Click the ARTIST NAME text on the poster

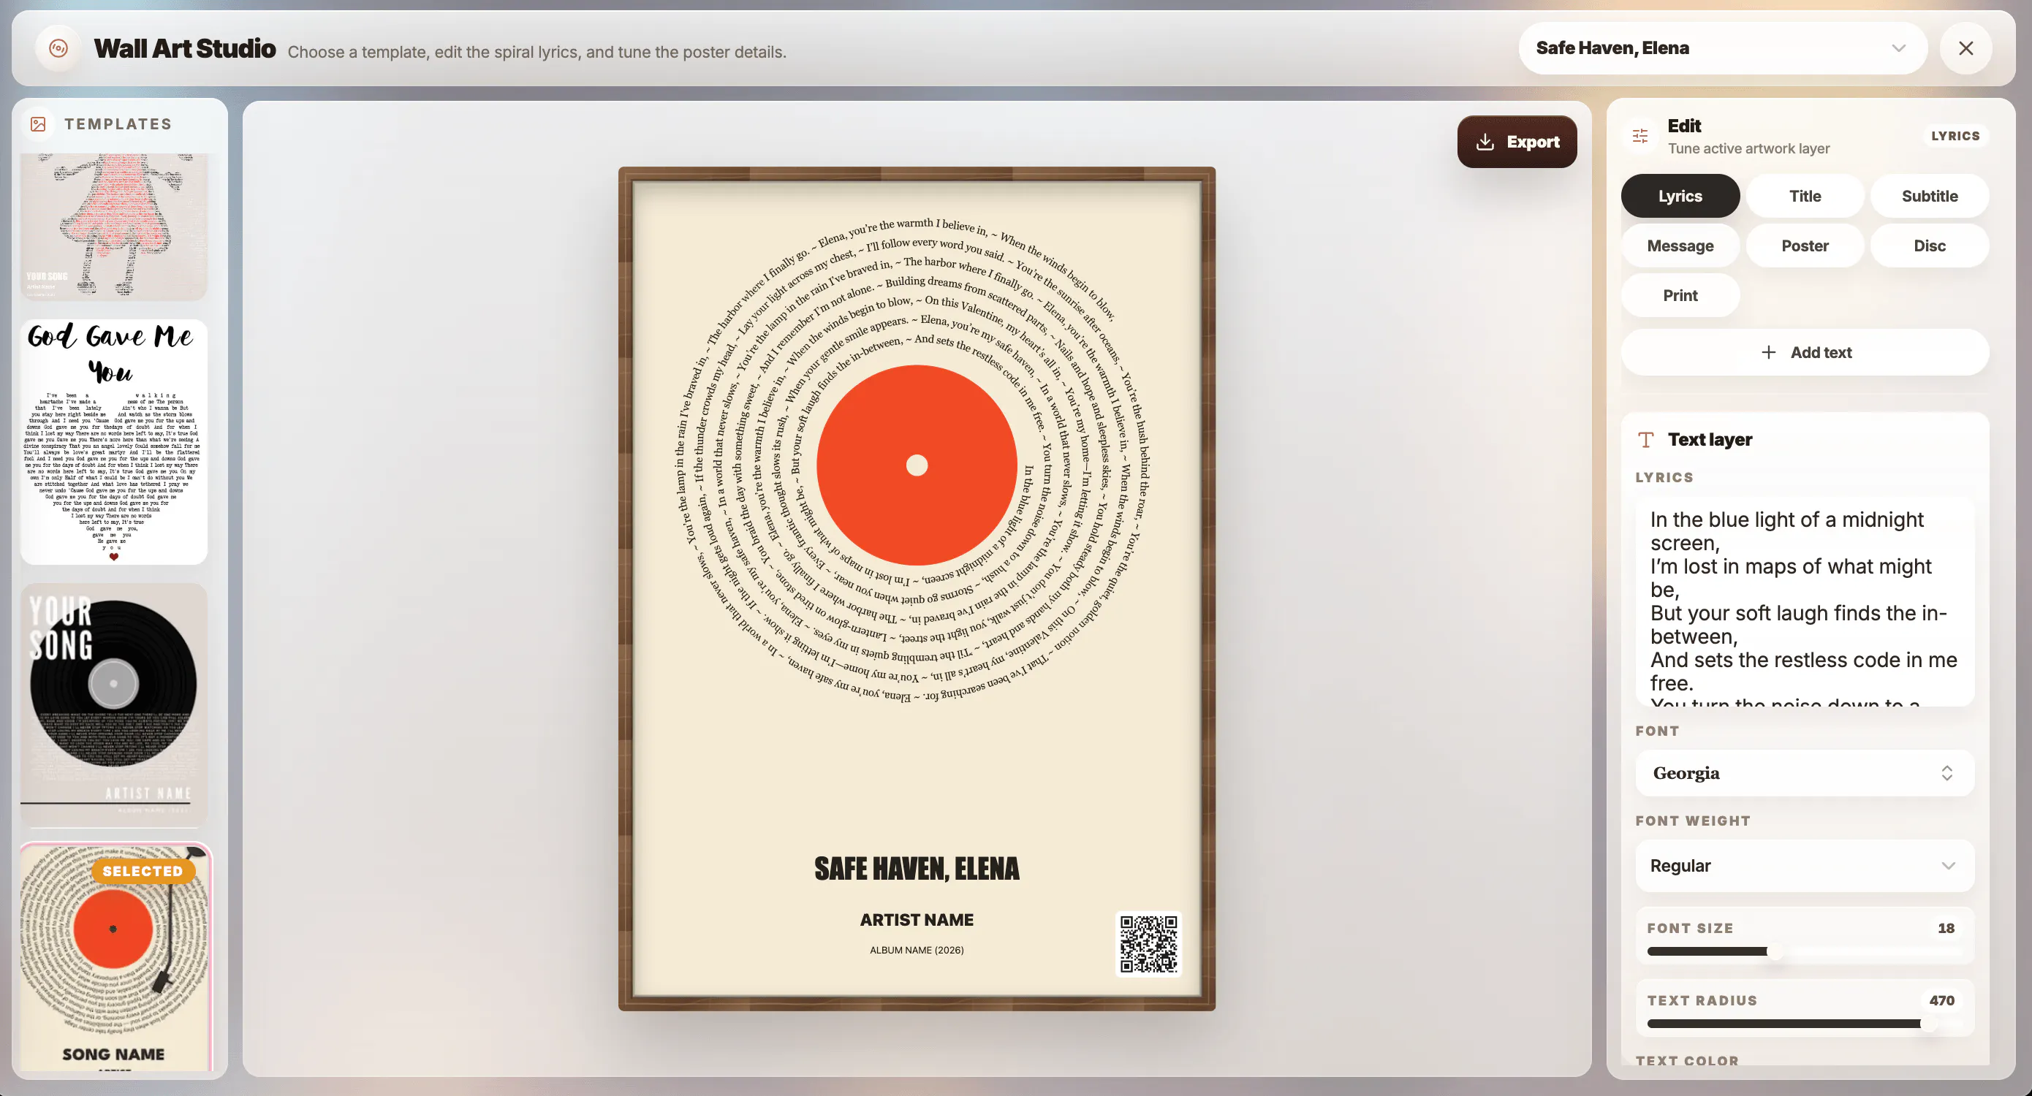[917, 919]
